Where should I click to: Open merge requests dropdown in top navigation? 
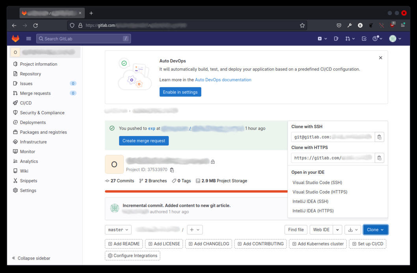350,39
